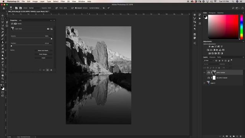Viewport: 245px width, 138px height.
Task: Click the hue spectrum strip in Color panel
Action: click(x=242, y=27)
